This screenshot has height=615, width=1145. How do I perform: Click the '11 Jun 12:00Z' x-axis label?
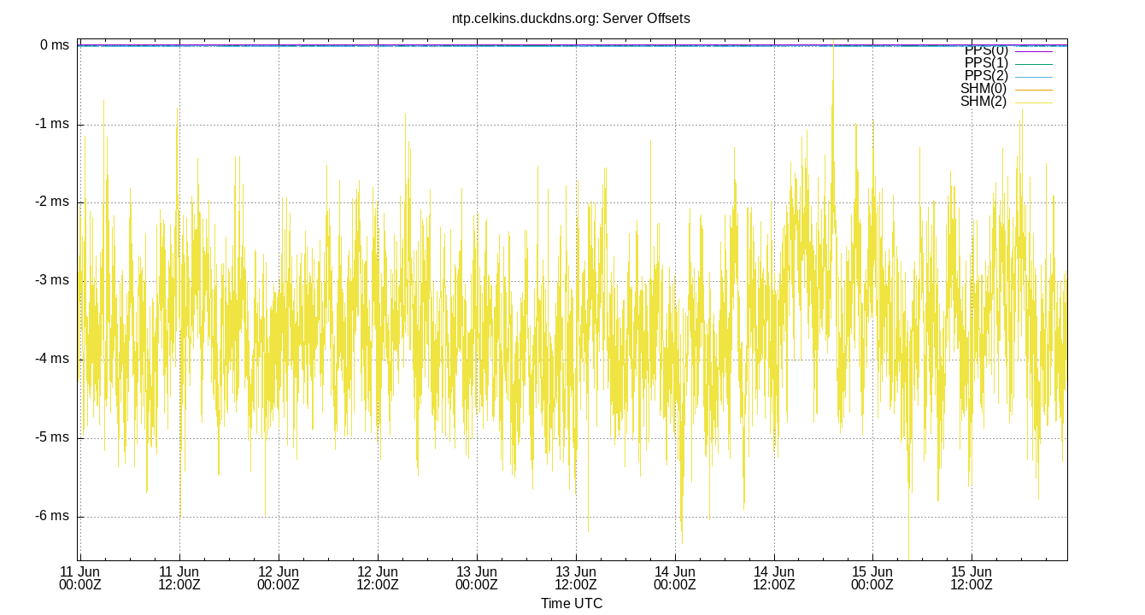[x=179, y=578]
